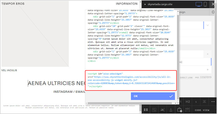Click the code editor horizontal scrollbar
The width and height of the screenshot is (217, 114).
[x=130, y=103]
